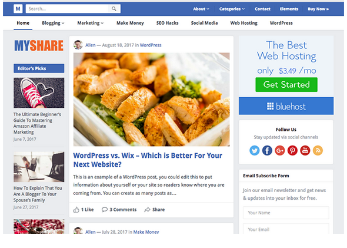Open the Facebook social icon
This screenshot has width=347, height=248.
click(x=267, y=150)
